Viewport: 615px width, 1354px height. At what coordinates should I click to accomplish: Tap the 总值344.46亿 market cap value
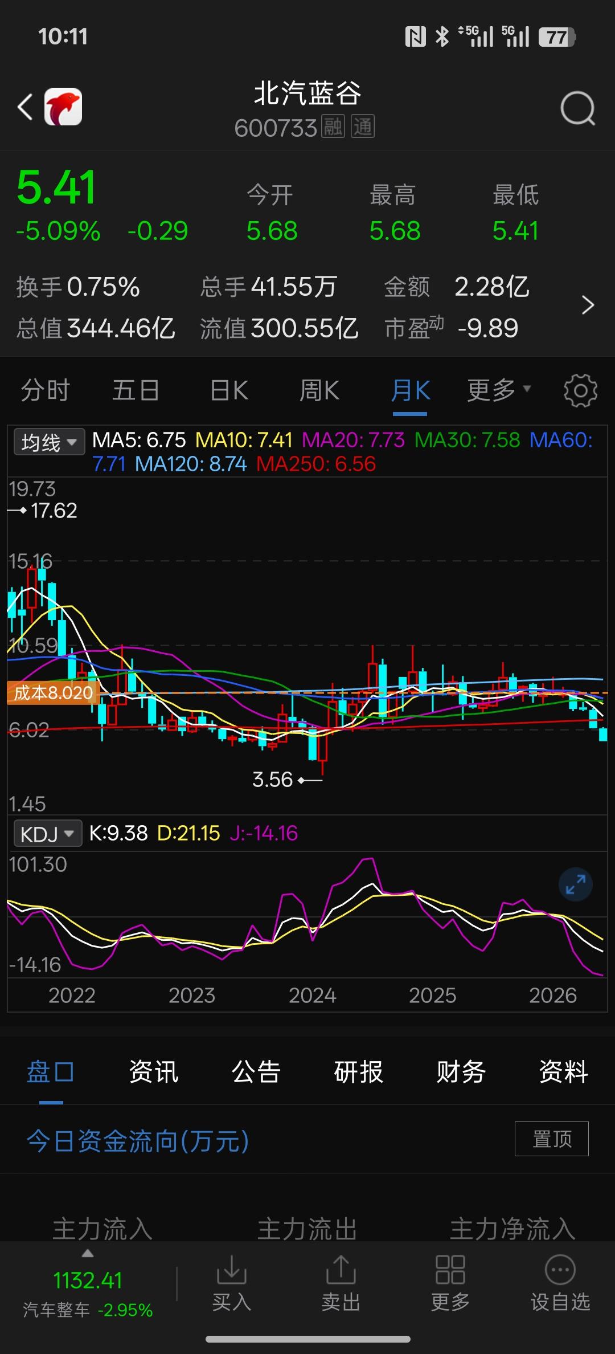pyautogui.click(x=96, y=328)
